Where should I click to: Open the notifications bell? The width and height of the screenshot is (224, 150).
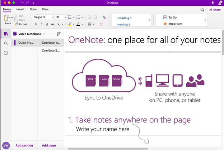tap(213, 3)
